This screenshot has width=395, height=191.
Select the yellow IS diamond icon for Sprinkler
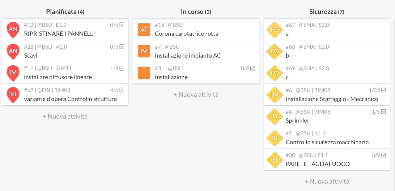coord(275,116)
